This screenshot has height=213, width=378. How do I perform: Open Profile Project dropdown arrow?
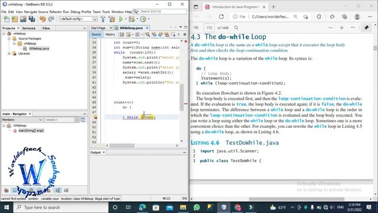148,19
